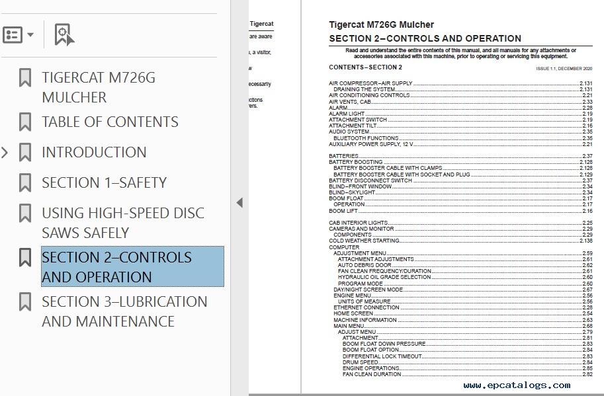Click the ATTACHMENT TILT entry

(x=460, y=126)
